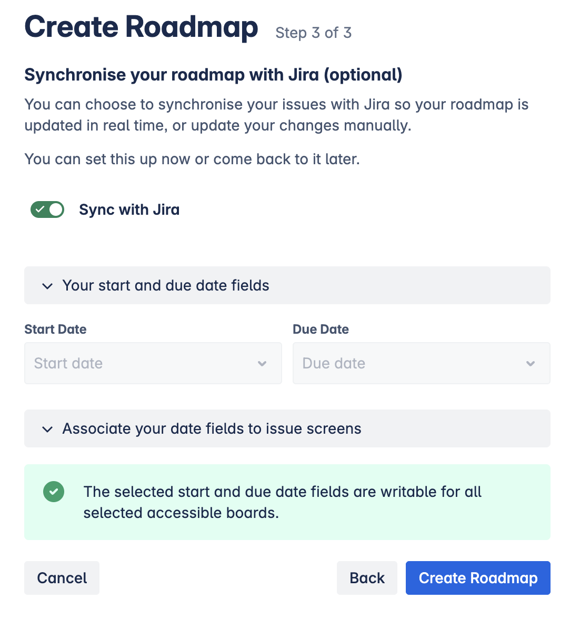The height and width of the screenshot is (619, 580).
Task: Click the Due date dropdown arrow
Action: (x=531, y=364)
